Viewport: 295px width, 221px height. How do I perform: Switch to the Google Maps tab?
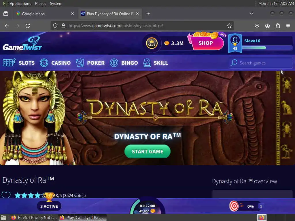[x=45, y=14]
